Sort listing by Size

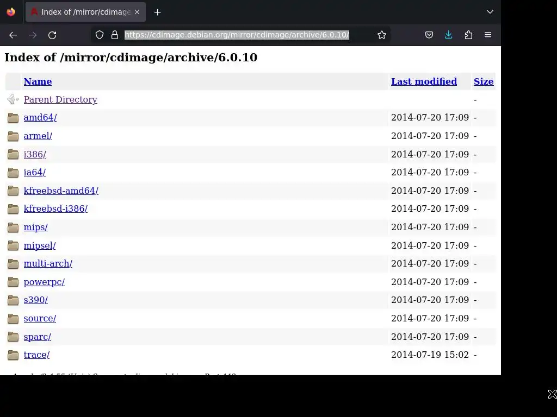pyautogui.click(x=484, y=81)
